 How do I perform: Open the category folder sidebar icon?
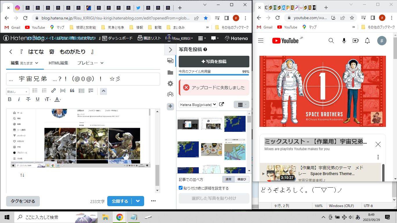[x=170, y=72]
